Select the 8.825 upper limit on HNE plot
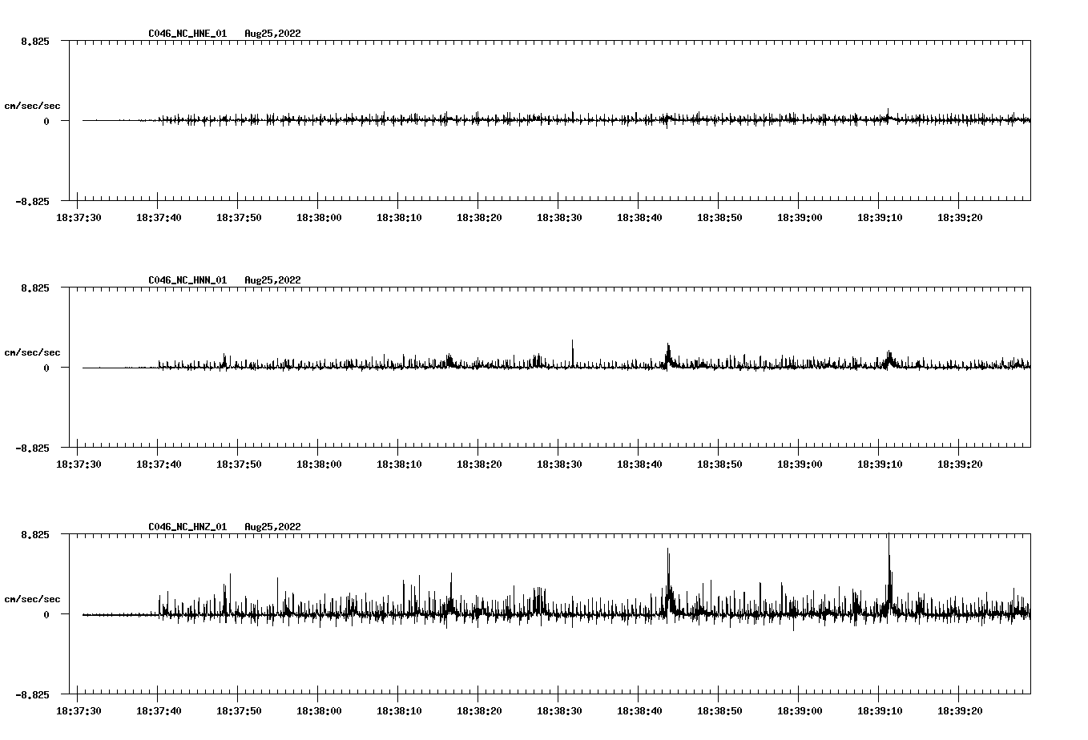 point(34,41)
